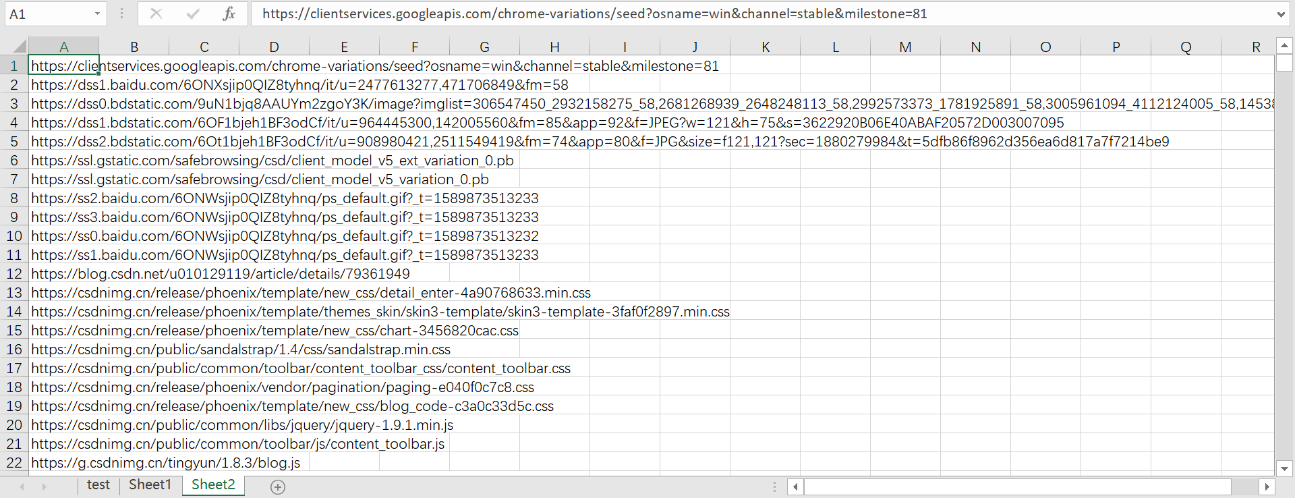Select cell with skin3-template-3faf0f2897.min.css URL
Image resolution: width=1295 pixels, height=498 pixels.
(63, 311)
